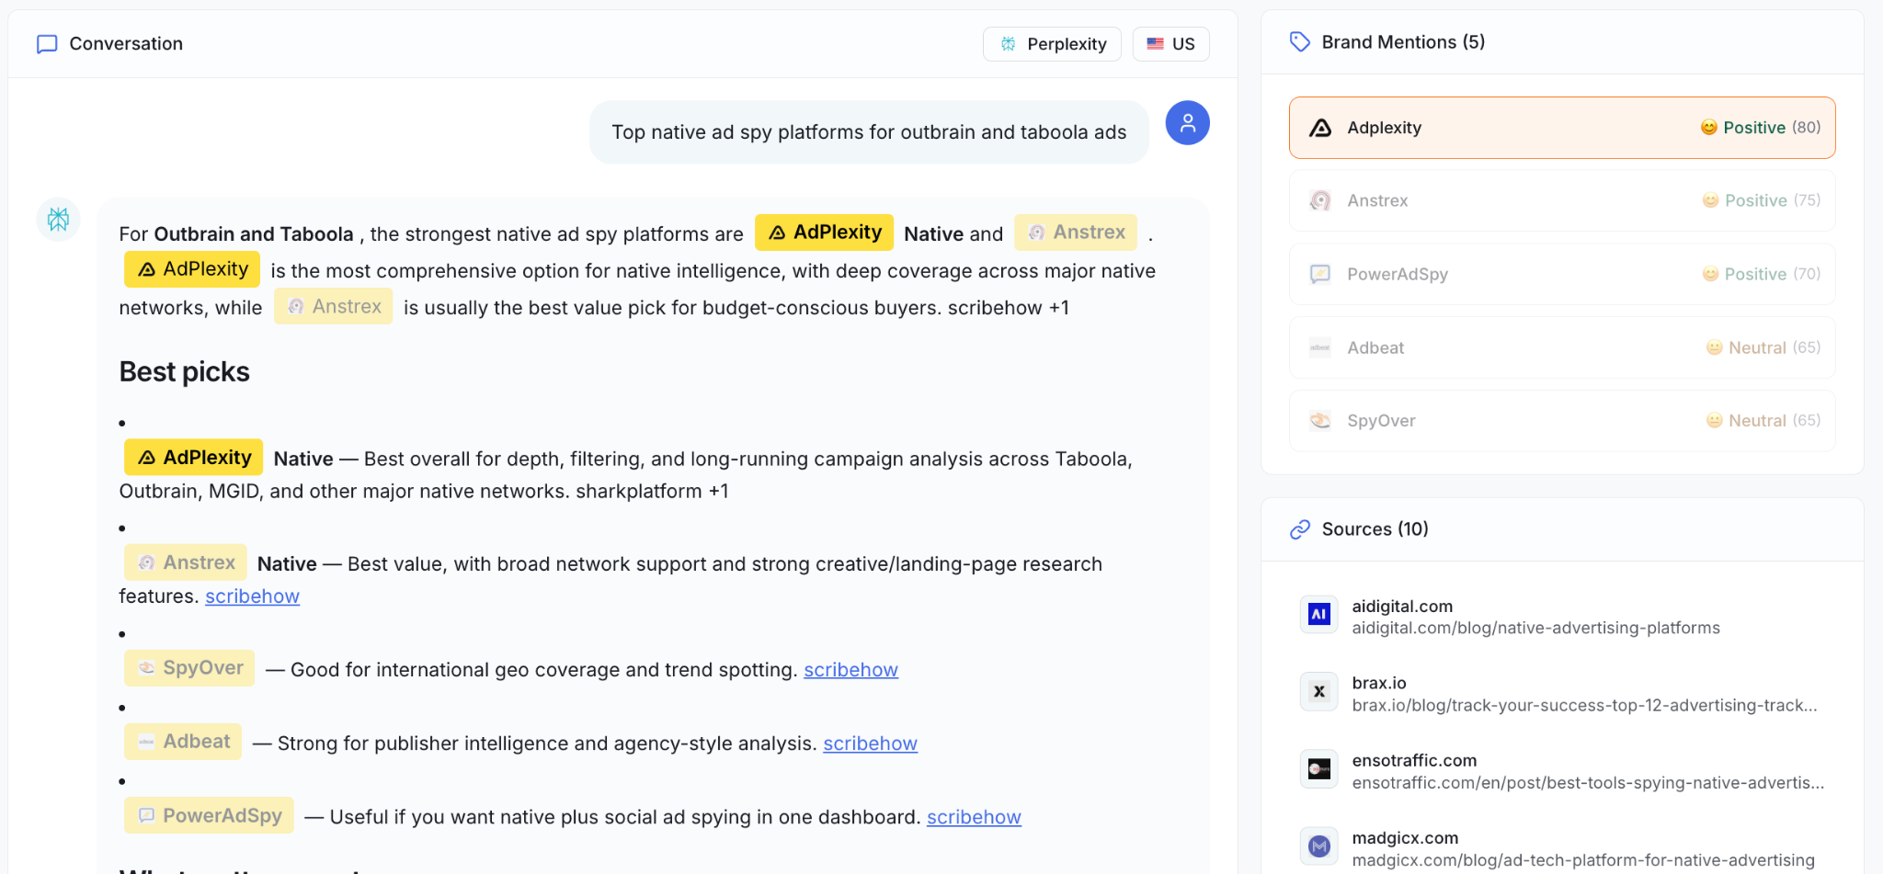
Task: Click the AdPlexity tag in the first sentence
Action: 824,233
